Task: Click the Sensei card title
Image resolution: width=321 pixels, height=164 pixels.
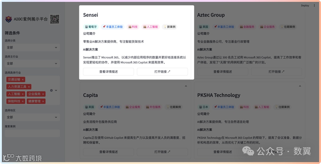Action: coord(90,15)
